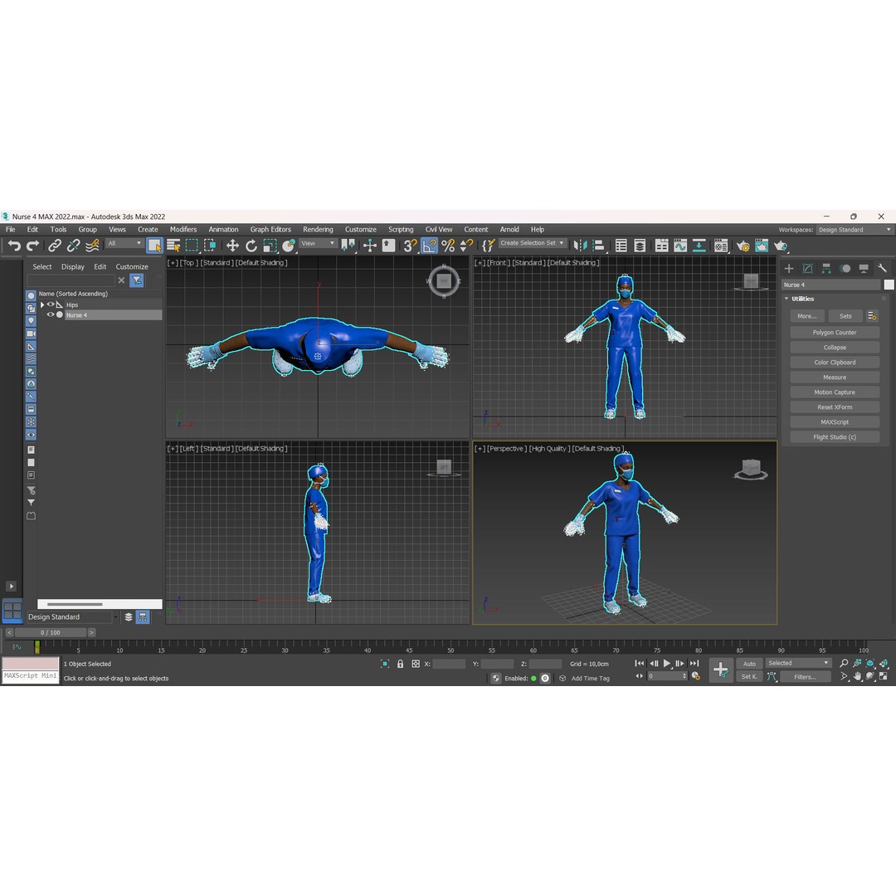Click the Render Production teapot icon
The height and width of the screenshot is (896, 896).
[781, 246]
